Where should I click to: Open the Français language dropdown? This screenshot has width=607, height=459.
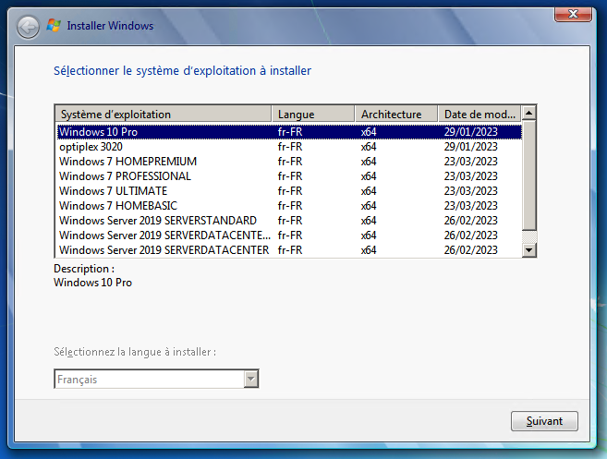pyautogui.click(x=249, y=380)
